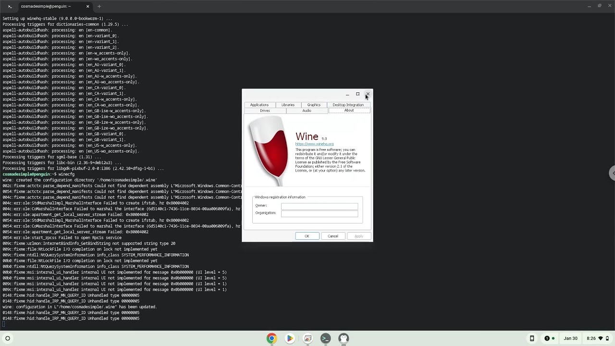Focus the Owner input field
This screenshot has width=615, height=346.
[x=320, y=206]
